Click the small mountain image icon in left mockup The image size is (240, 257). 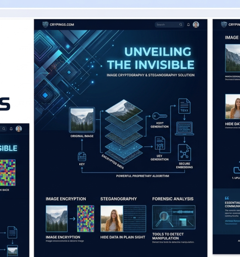[12, 251]
